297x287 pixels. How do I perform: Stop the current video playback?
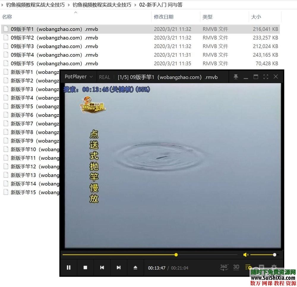(85, 268)
